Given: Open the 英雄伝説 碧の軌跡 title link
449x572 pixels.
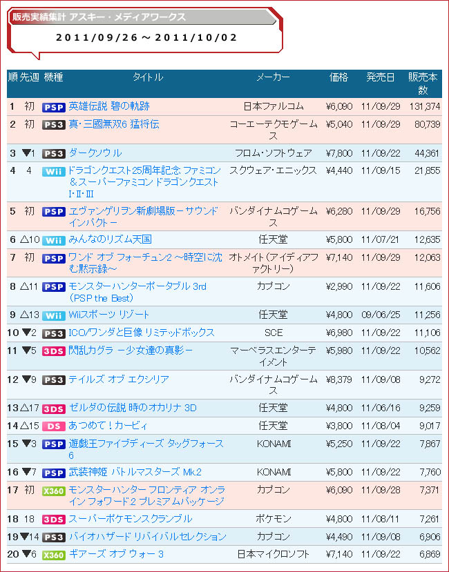Looking at the screenshot, I should tap(109, 106).
